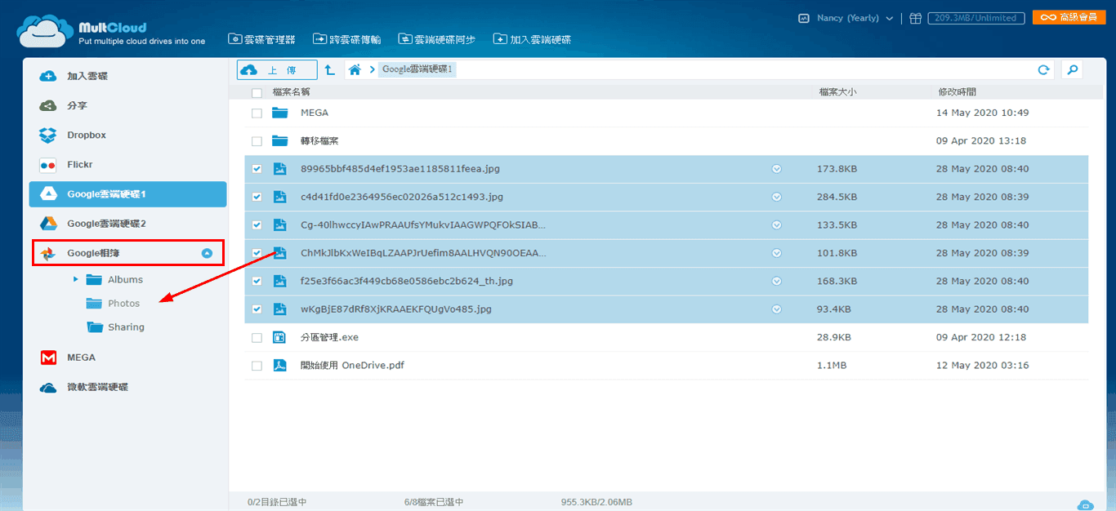The width and height of the screenshot is (1116, 511).
Task: Open the Dropbox drive in sidebar
Action: pos(86,136)
